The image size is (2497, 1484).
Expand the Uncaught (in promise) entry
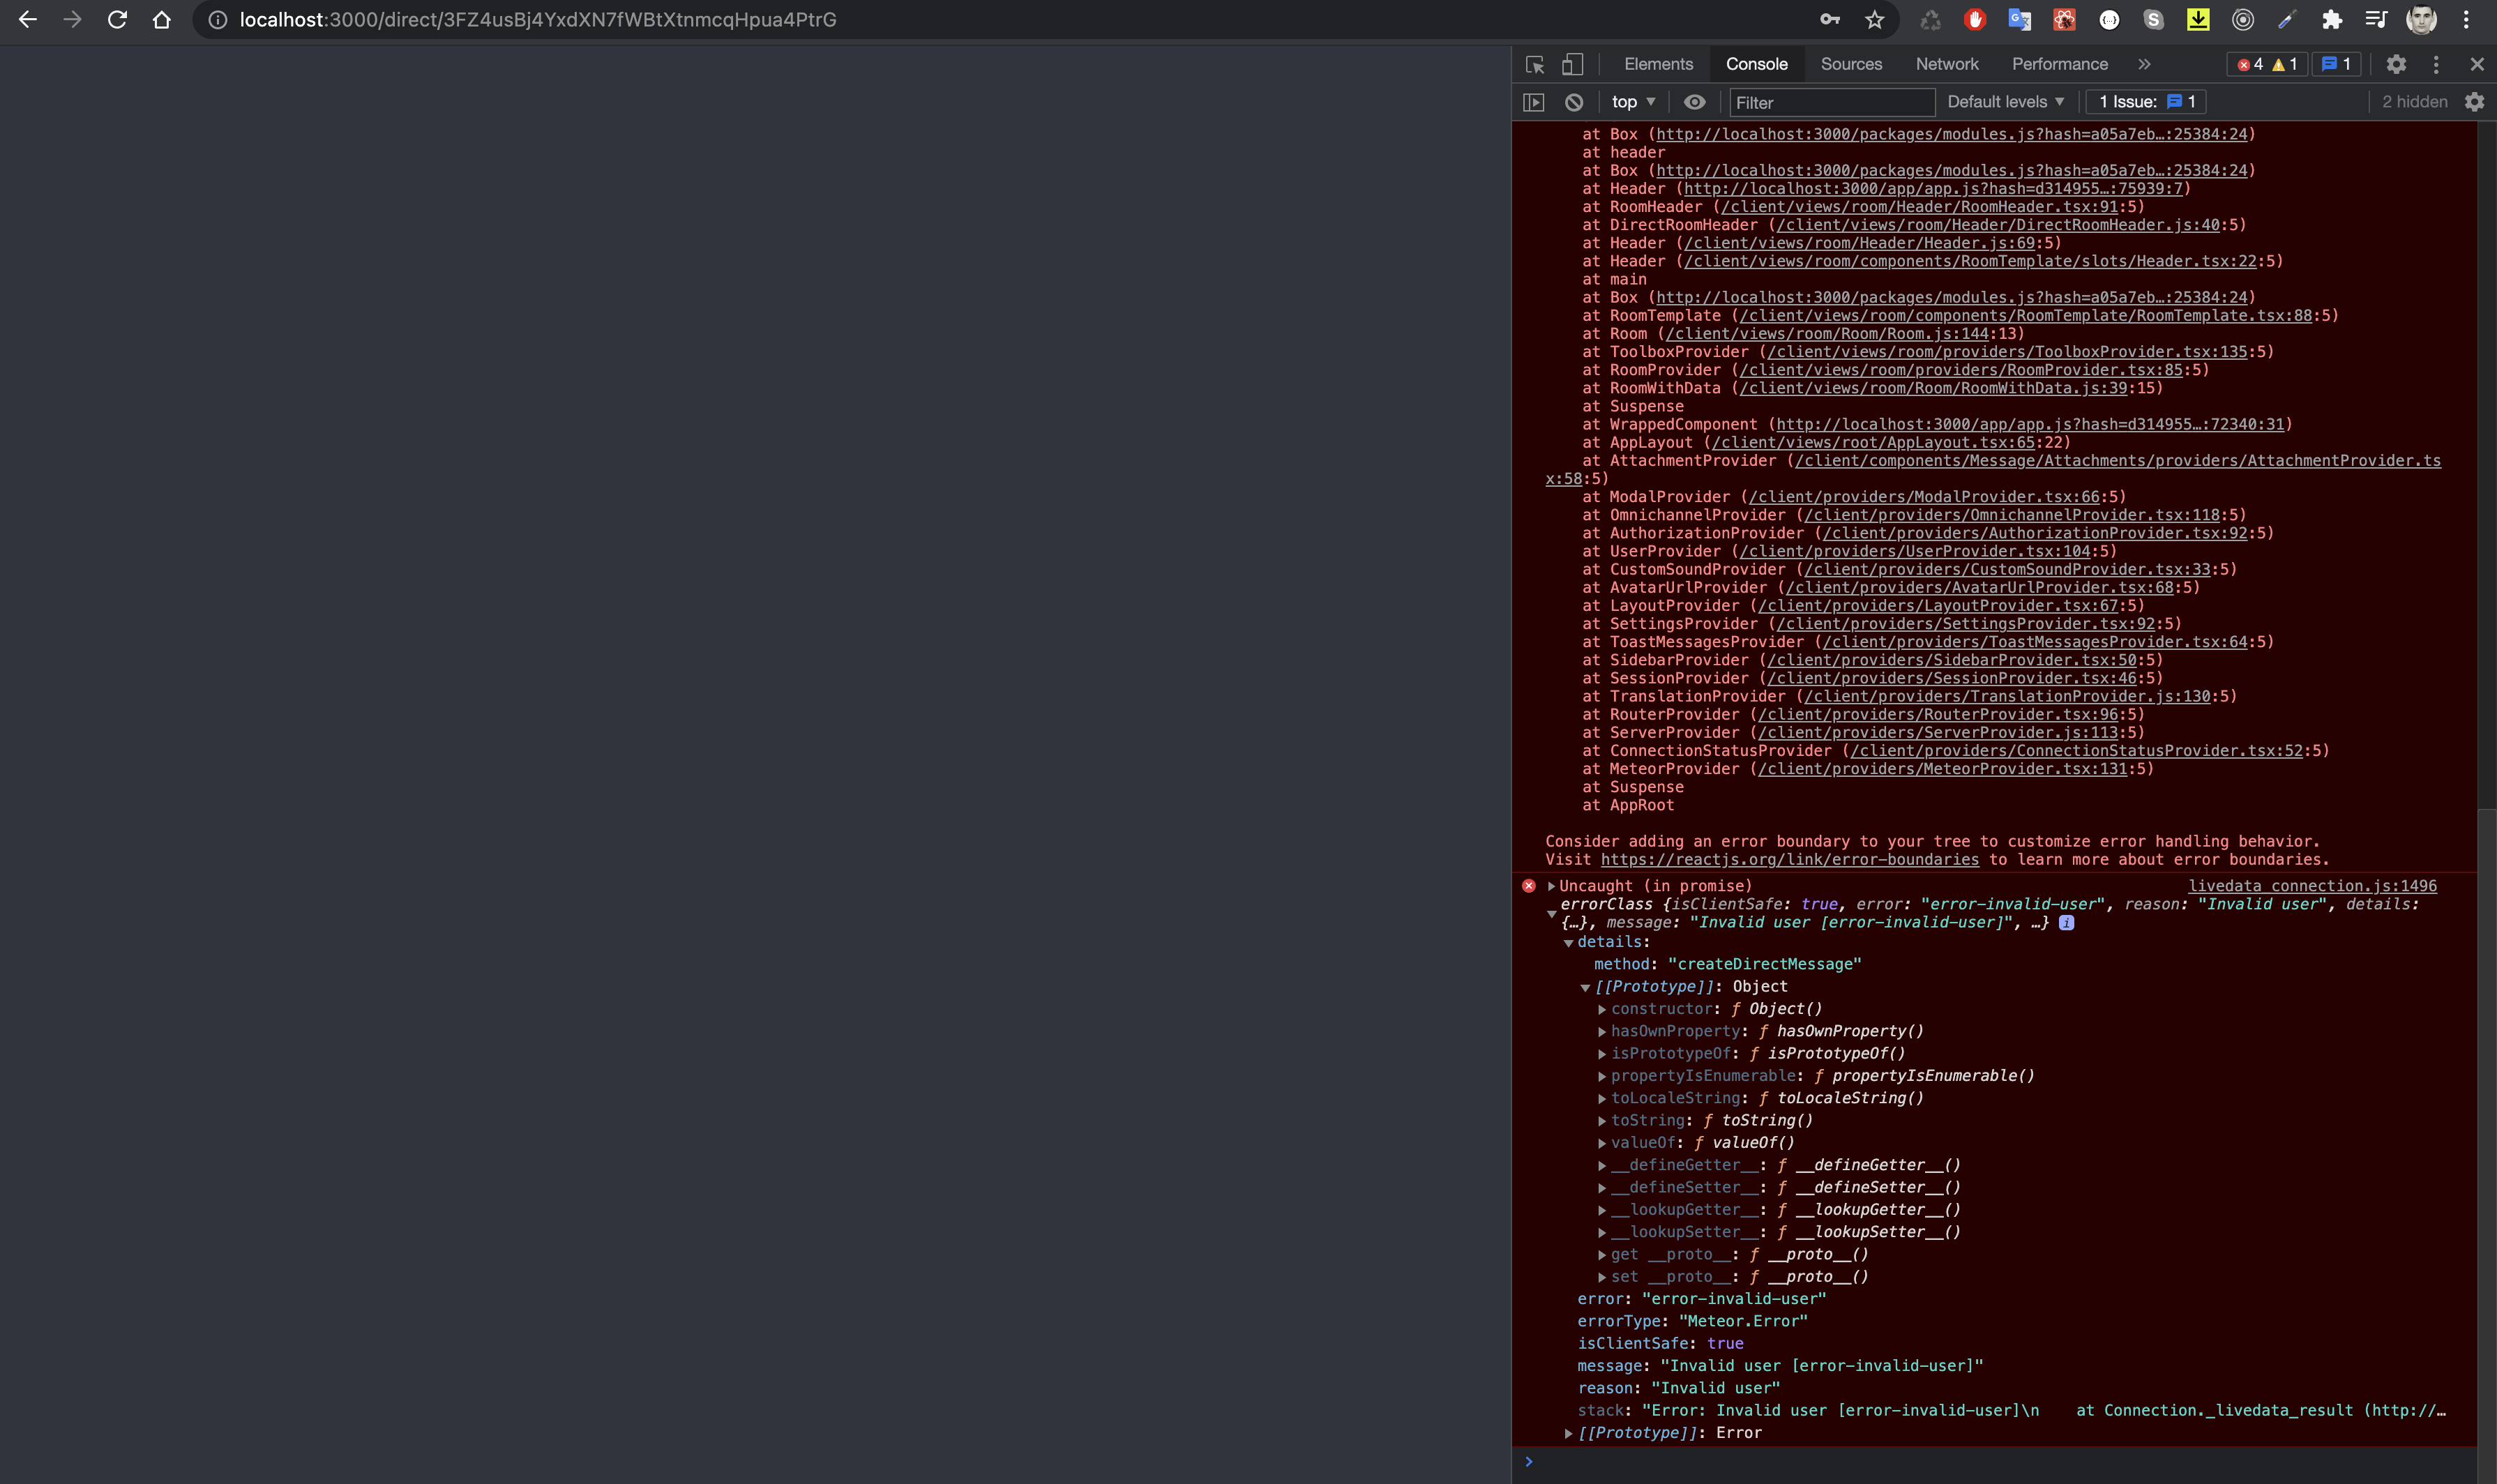[x=1551, y=886]
